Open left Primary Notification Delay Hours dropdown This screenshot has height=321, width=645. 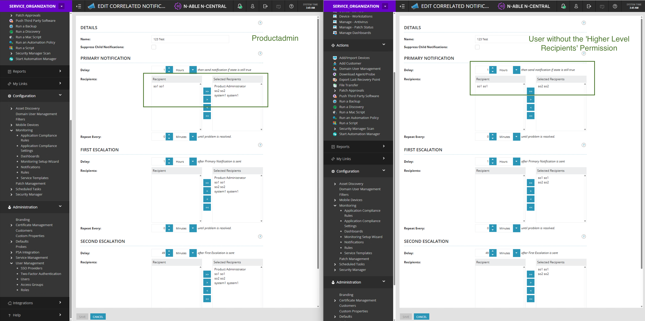point(193,70)
